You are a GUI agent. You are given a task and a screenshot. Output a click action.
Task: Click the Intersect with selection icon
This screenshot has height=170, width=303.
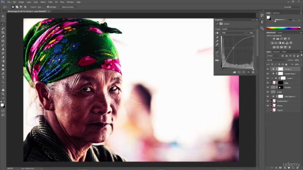pos(25,7)
